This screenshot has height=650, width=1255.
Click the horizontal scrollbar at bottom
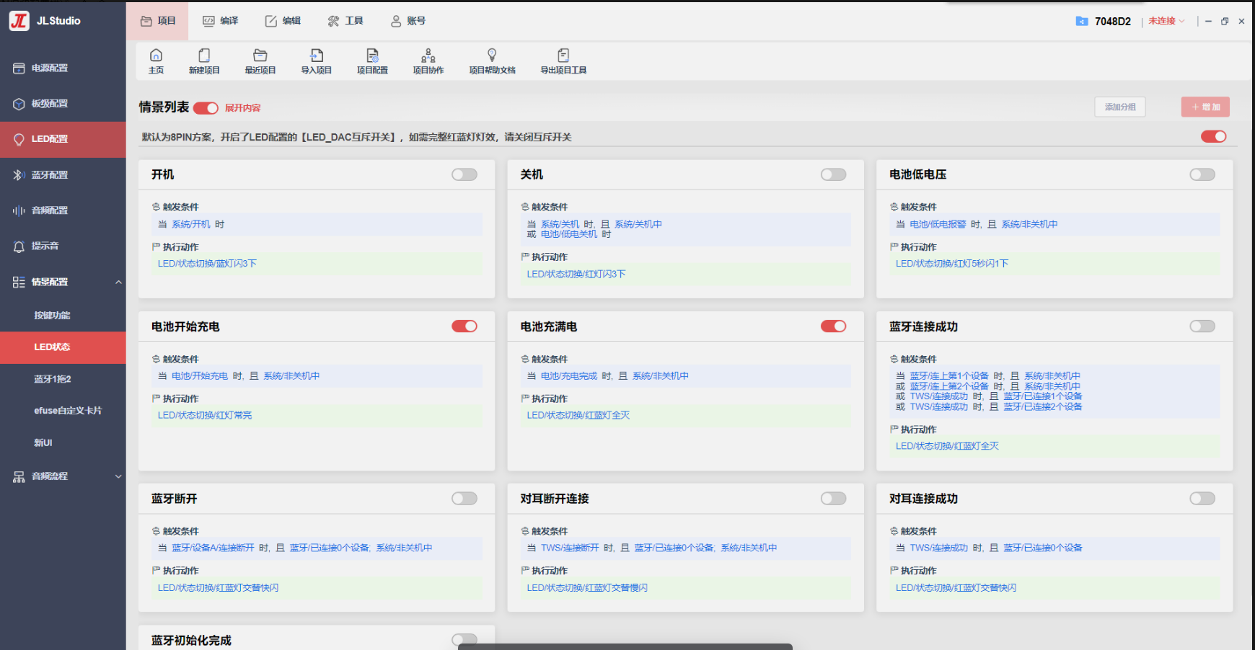(x=625, y=646)
